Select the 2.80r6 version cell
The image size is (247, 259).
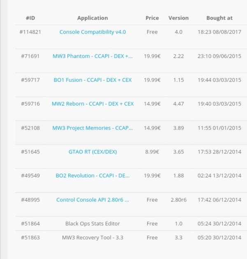tap(178, 200)
